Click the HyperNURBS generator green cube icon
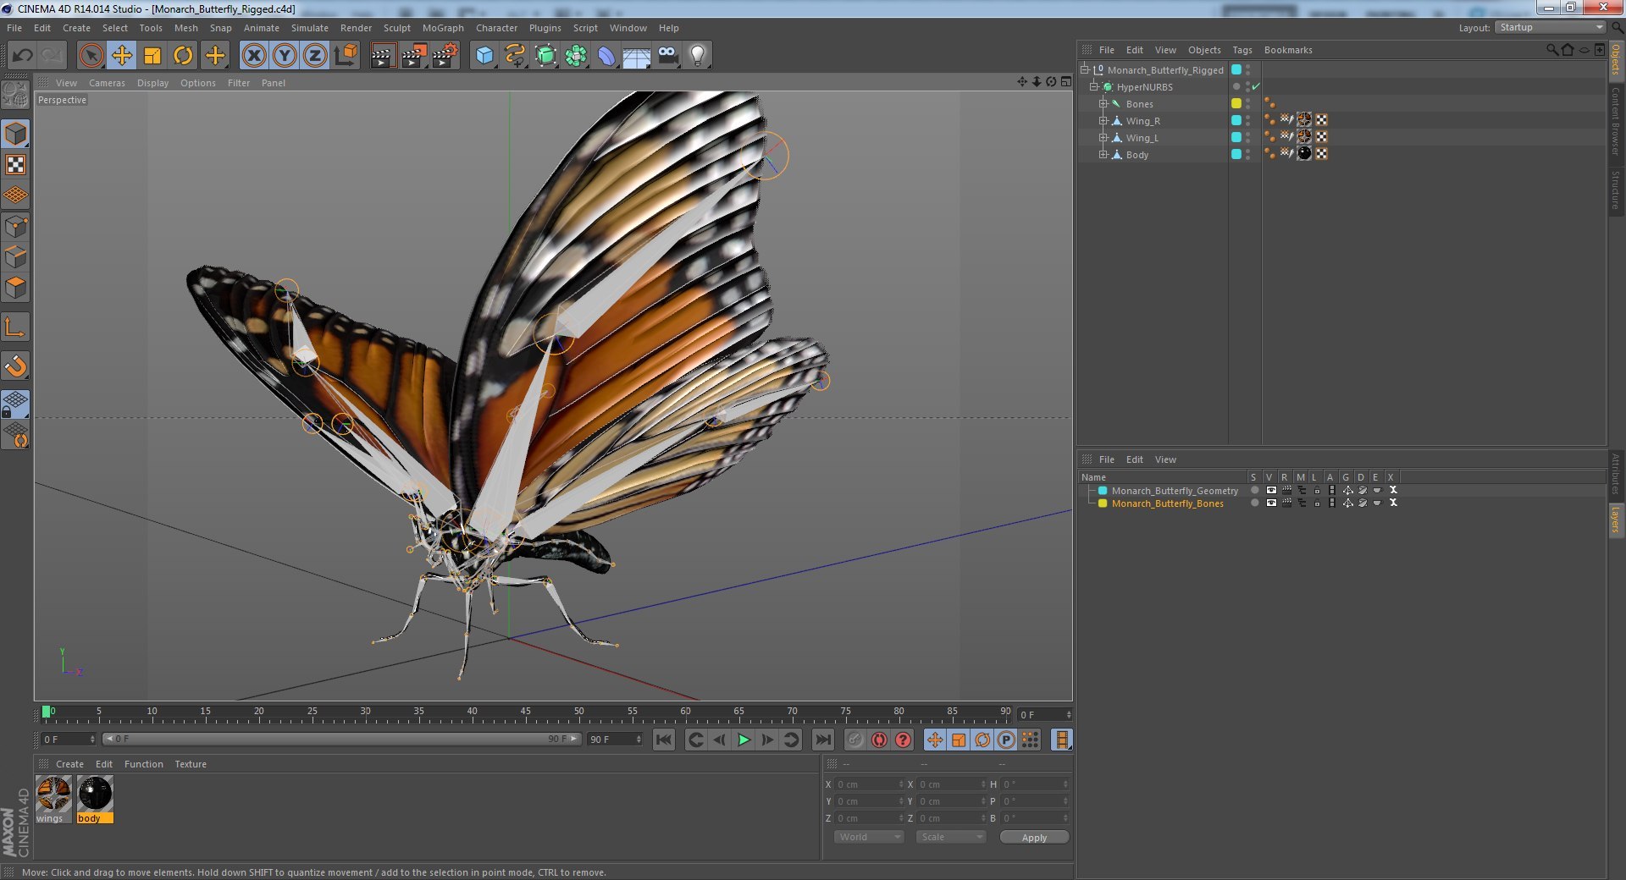Screen dimensions: 1626x880 tap(546, 56)
